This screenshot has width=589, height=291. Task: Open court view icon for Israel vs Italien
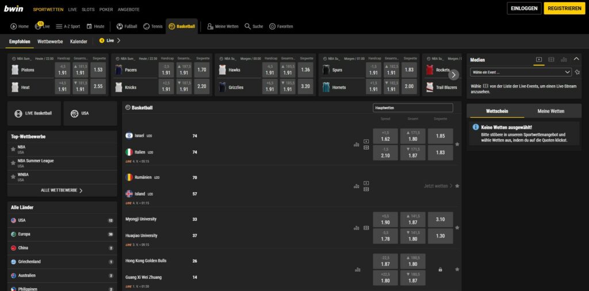(x=366, y=148)
